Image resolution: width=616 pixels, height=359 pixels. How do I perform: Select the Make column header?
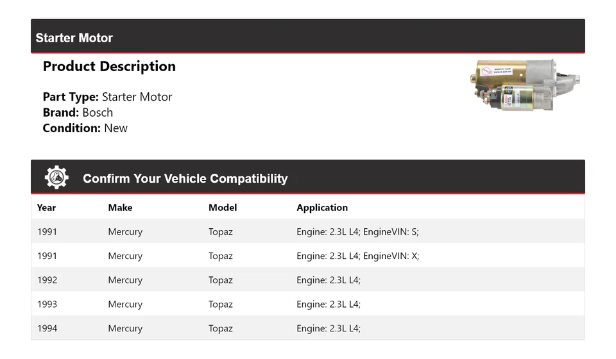[x=120, y=208]
